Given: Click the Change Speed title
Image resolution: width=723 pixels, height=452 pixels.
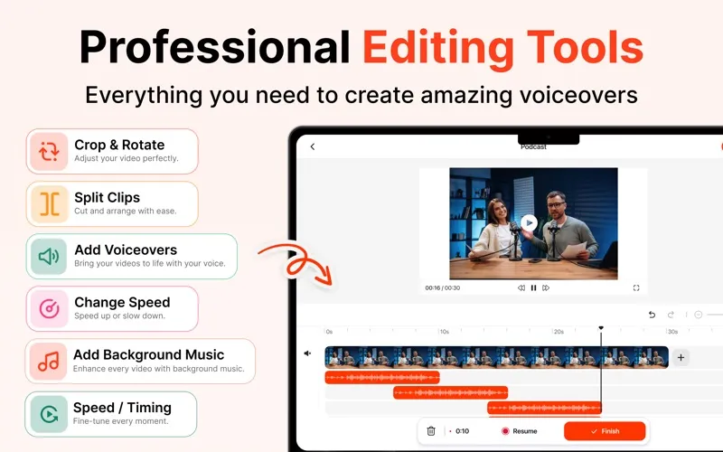Looking at the screenshot, I should pos(122,303).
